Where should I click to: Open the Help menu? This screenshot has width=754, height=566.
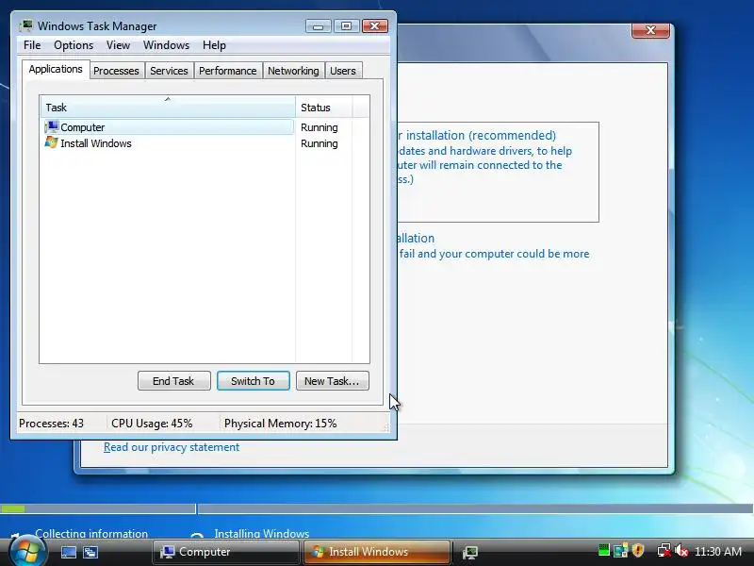pos(214,45)
